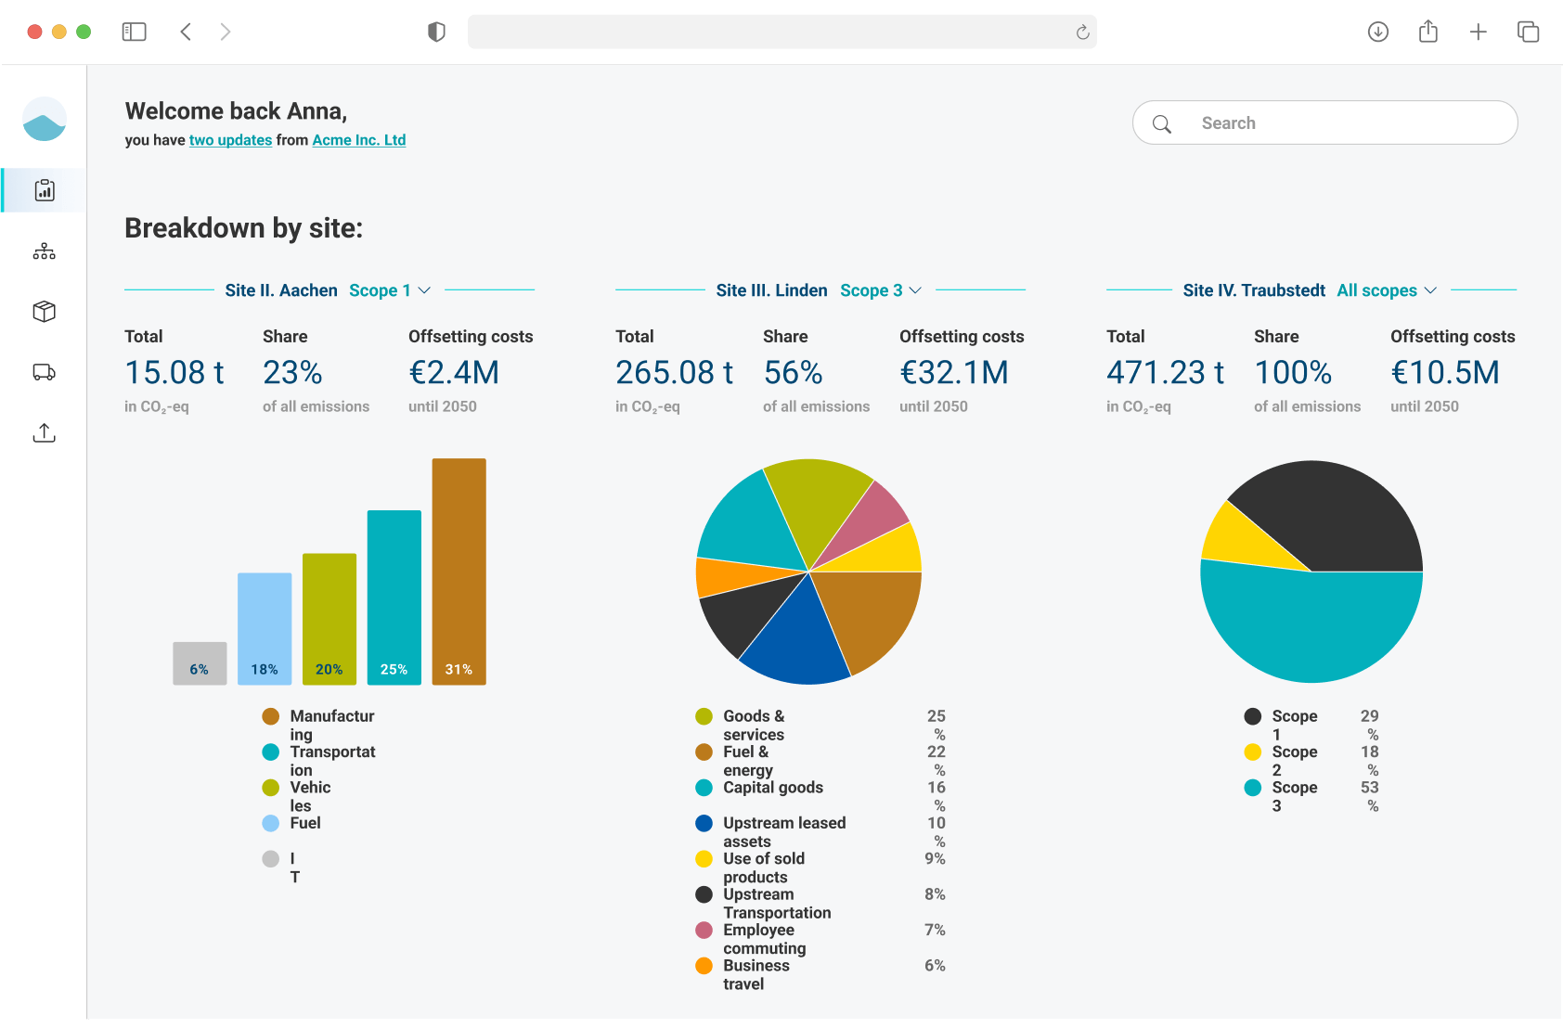
Task: Click the 31% Manufacturing bar
Action: pyautogui.click(x=459, y=572)
